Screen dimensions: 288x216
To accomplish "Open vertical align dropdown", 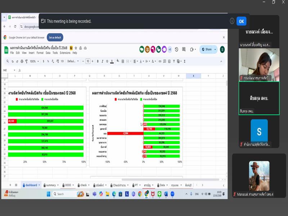I will pyautogui.click(x=141, y=61).
